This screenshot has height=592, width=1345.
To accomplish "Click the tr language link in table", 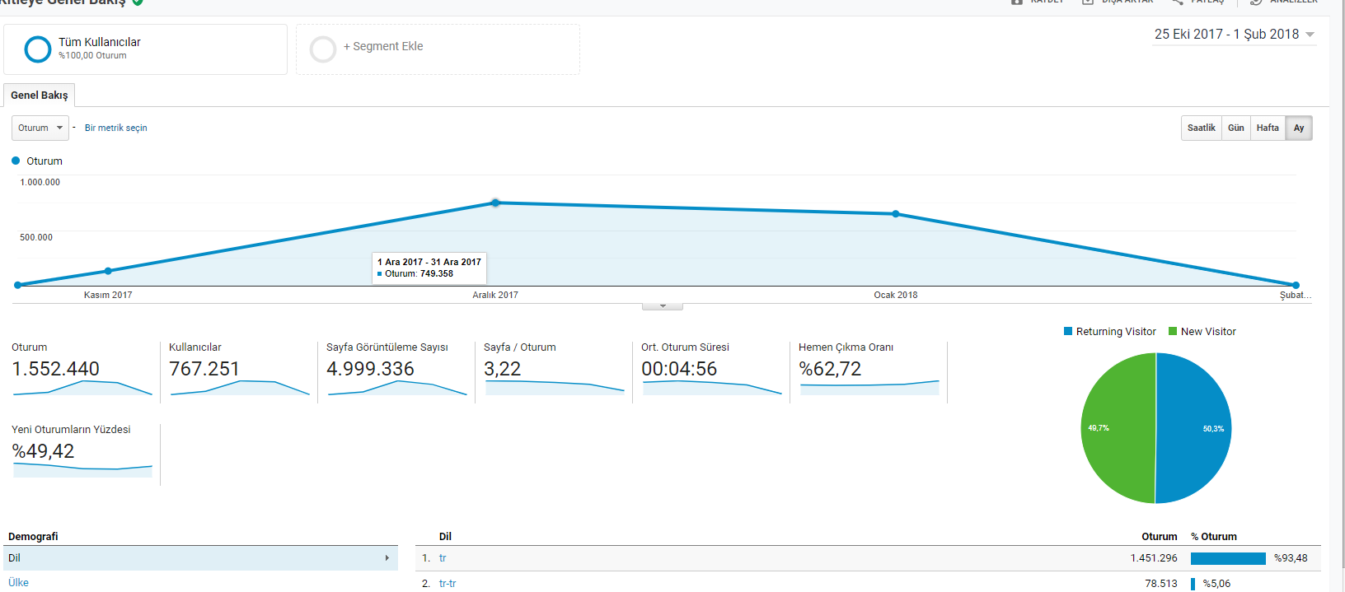I will pos(443,558).
